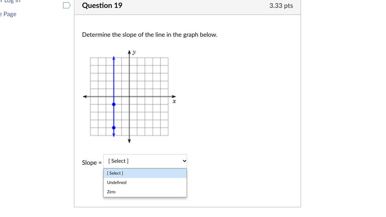Click the Question 19 heading
This screenshot has height=217, width=386.
point(102,6)
